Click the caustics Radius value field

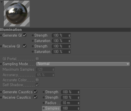70,103
